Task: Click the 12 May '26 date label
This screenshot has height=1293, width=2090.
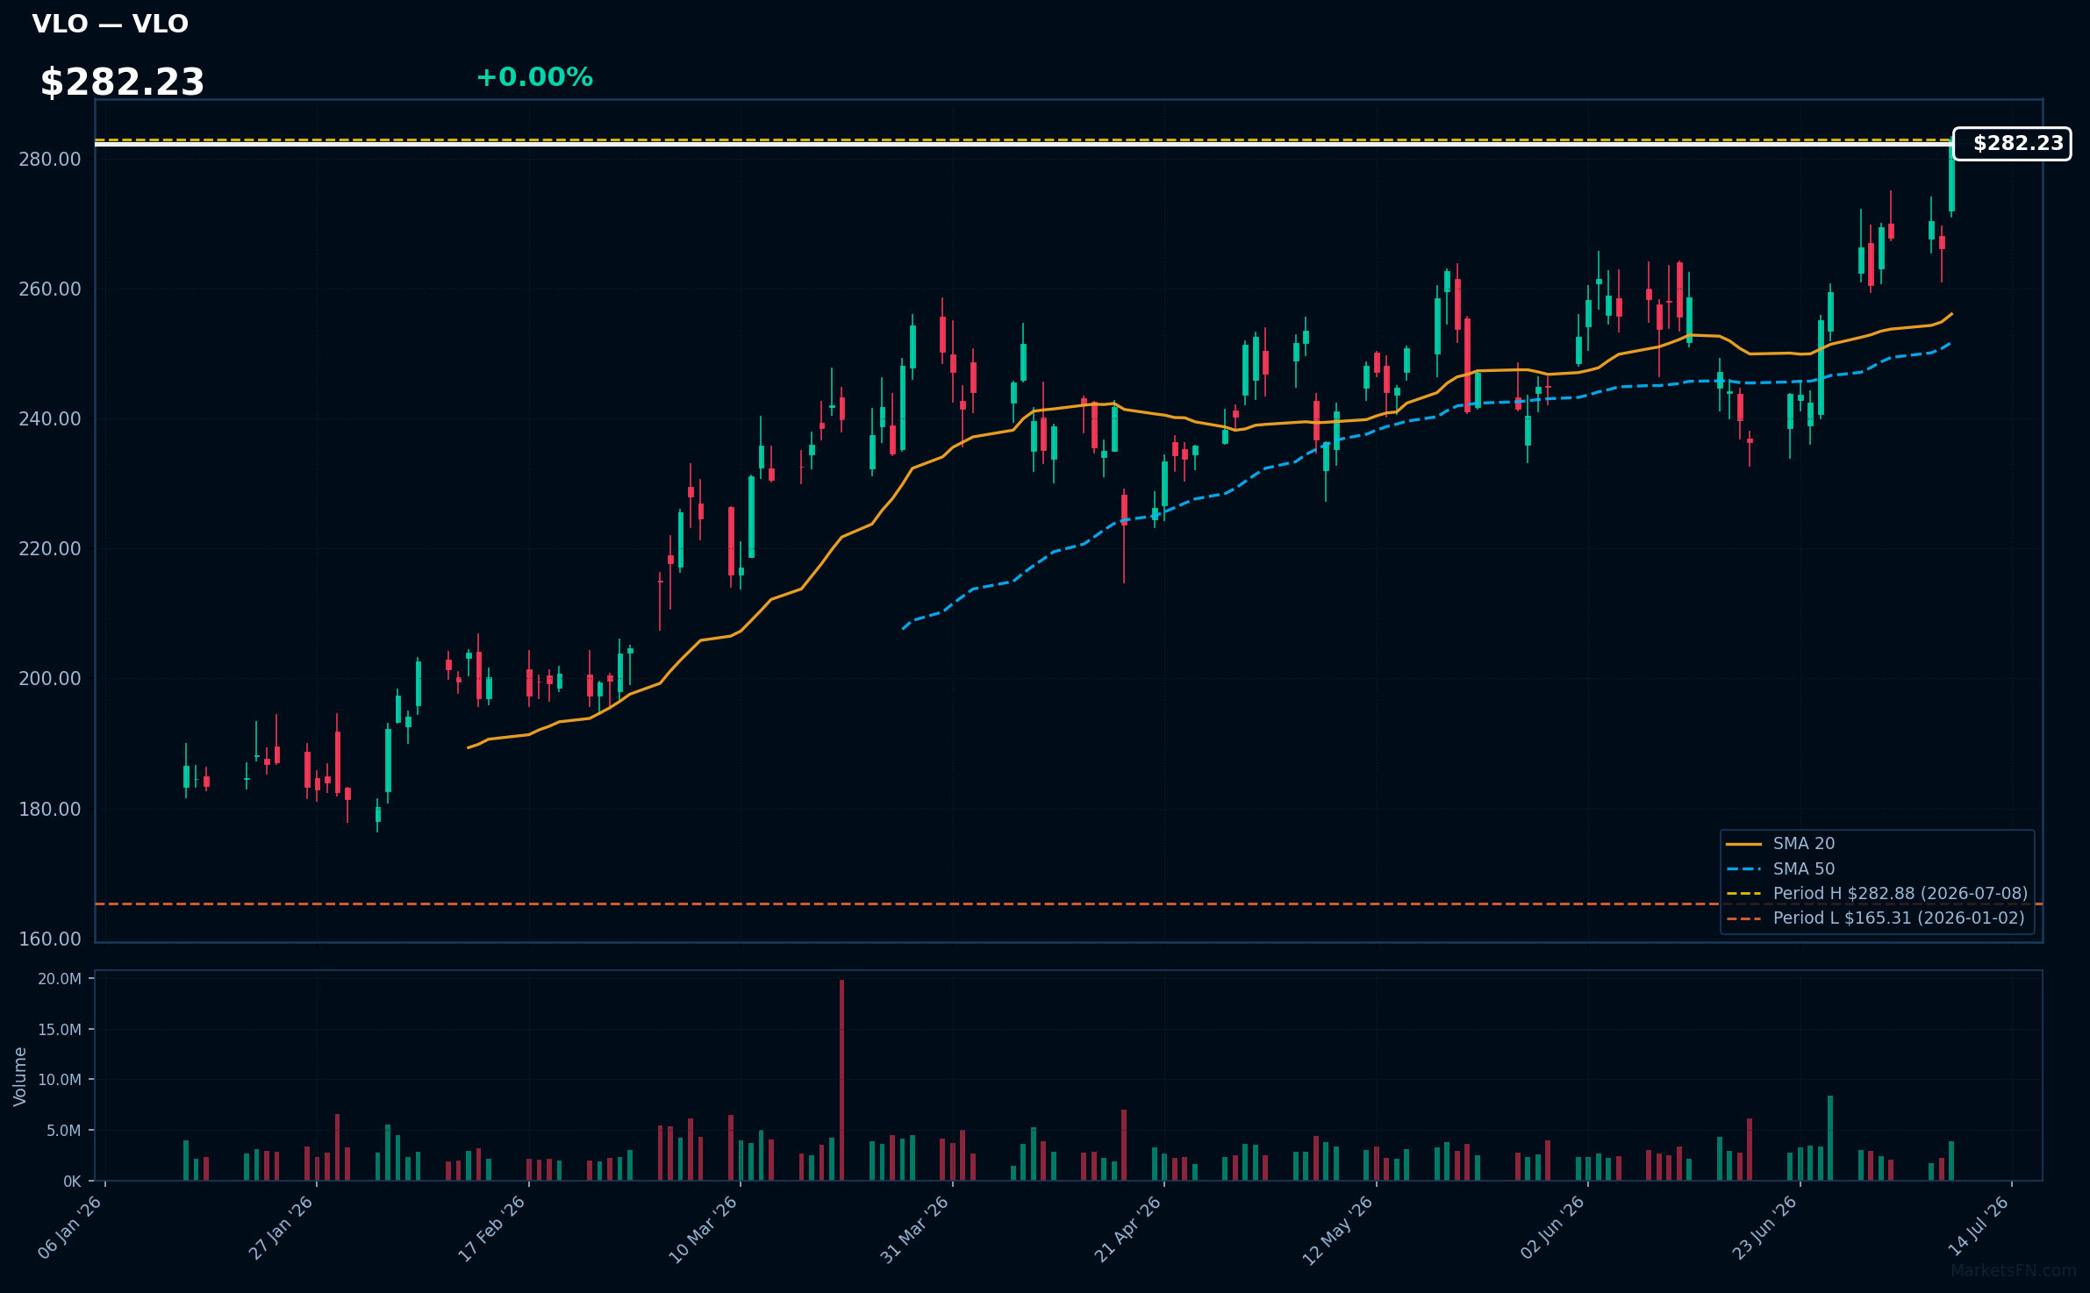Action: pos(1339,1229)
